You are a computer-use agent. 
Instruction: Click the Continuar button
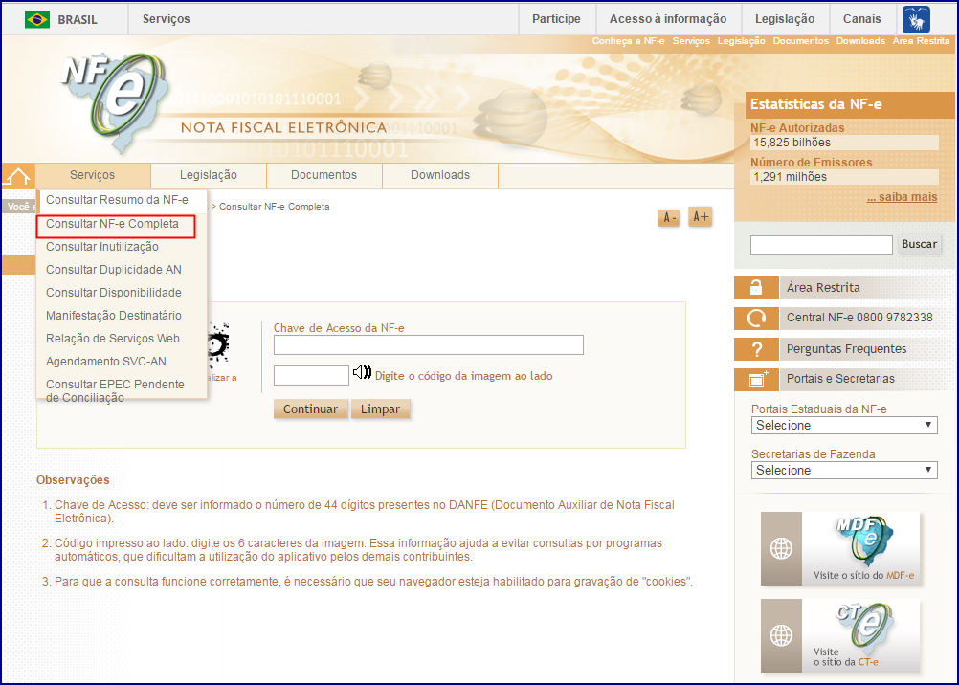coord(311,409)
